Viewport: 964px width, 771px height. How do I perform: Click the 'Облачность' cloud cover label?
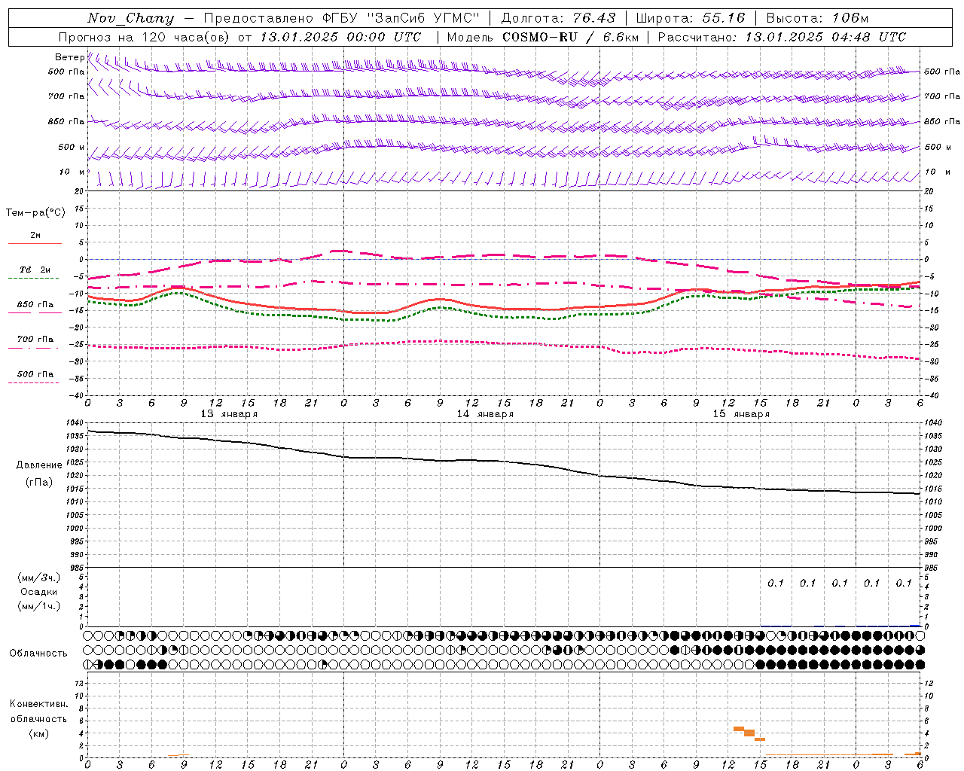[38, 654]
